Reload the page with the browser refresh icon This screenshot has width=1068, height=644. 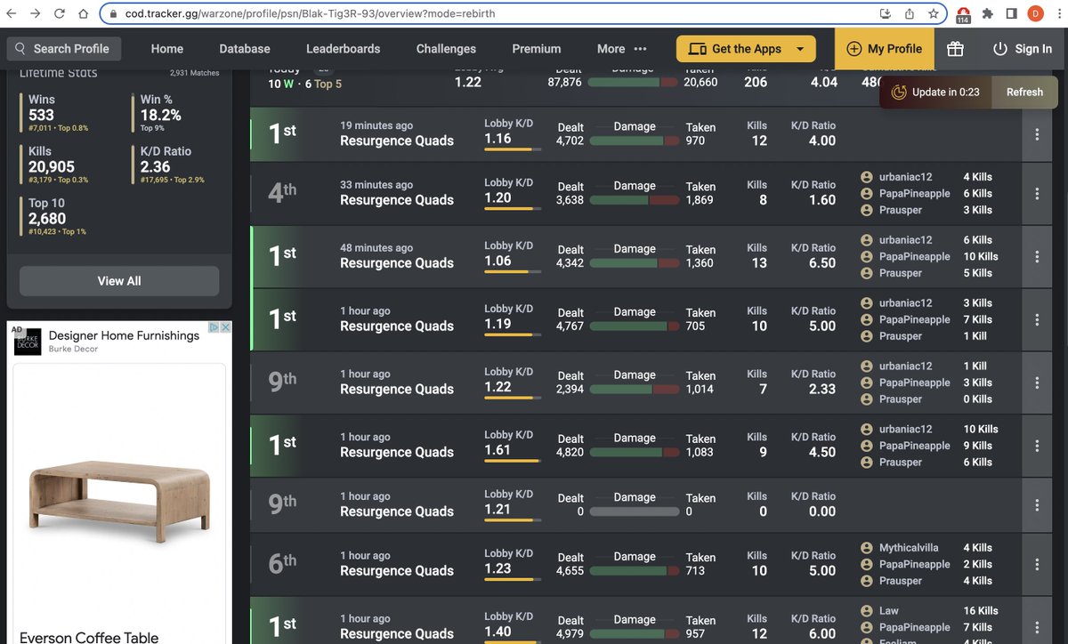(59, 14)
